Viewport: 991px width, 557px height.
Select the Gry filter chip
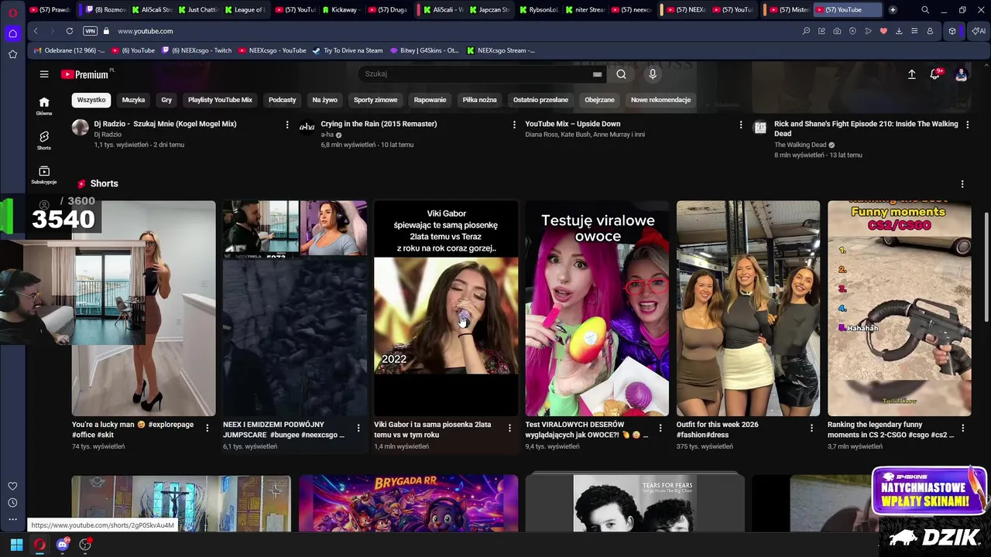coord(166,100)
